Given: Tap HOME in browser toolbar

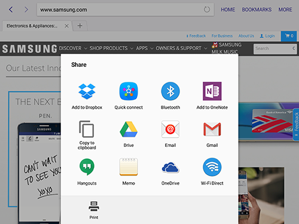Looking at the screenshot, I should (x=228, y=10).
